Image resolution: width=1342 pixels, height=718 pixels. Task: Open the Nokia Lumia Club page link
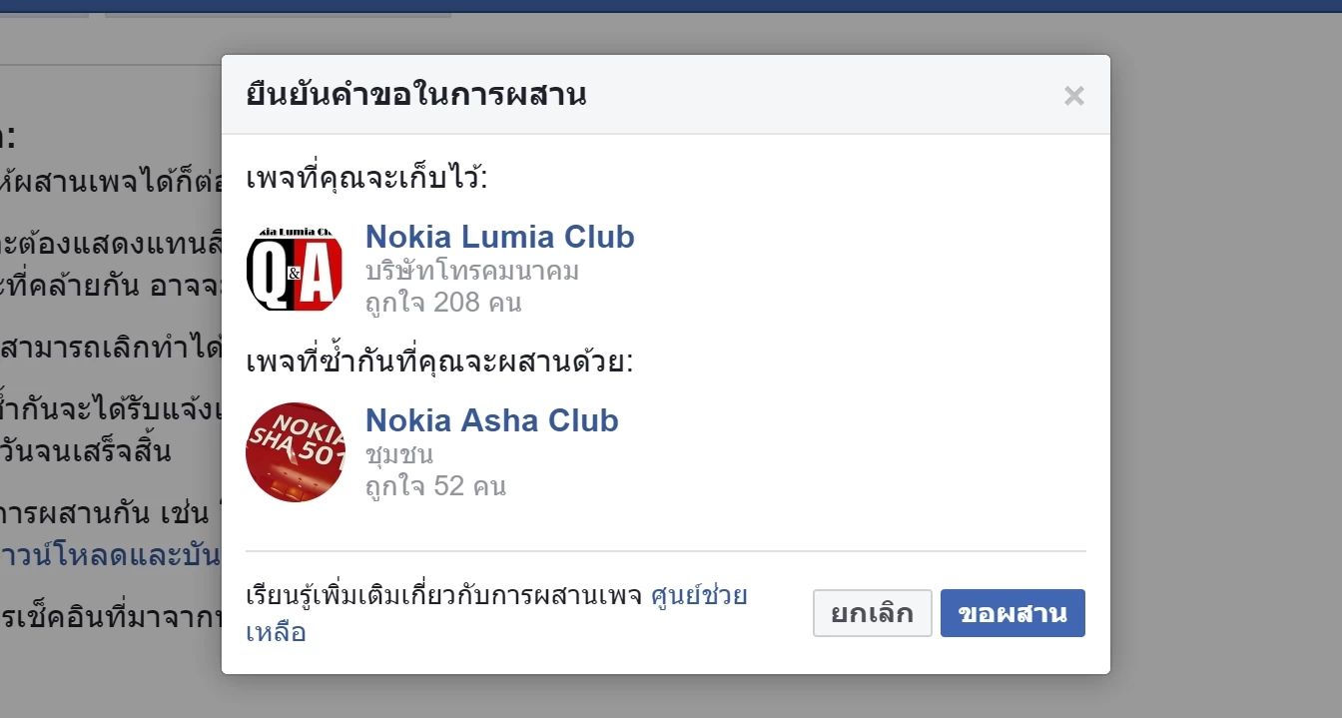[x=499, y=237]
